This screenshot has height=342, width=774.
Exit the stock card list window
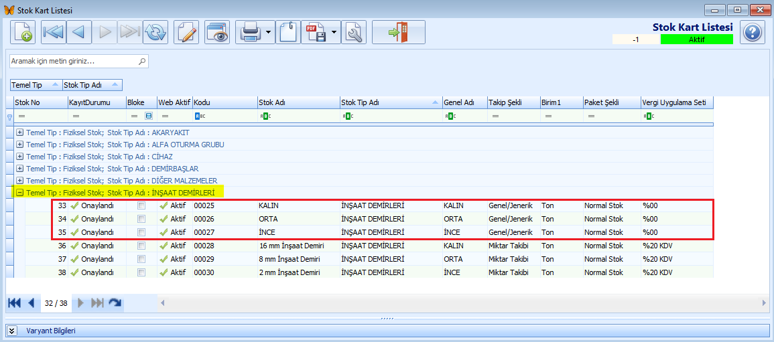[398, 33]
